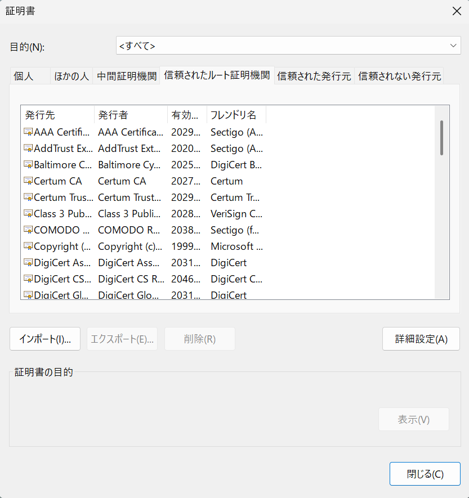Click issuer 'Certum Trust...' cell

129,198
